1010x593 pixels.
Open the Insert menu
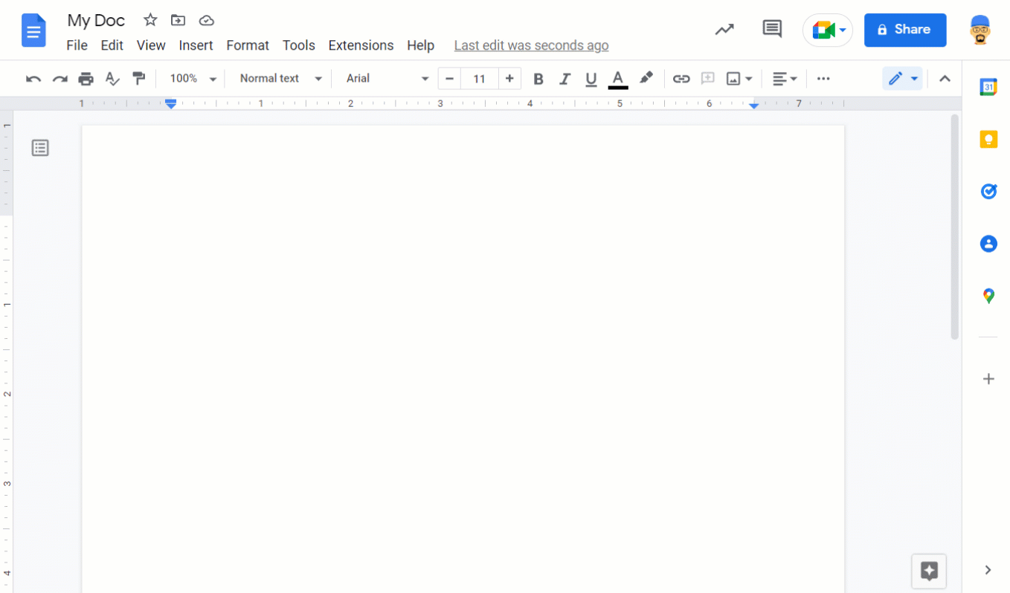(x=196, y=45)
